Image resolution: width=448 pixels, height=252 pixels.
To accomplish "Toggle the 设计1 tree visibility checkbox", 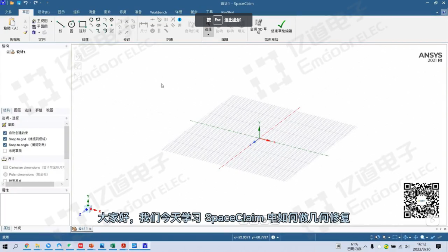I will click(x=8, y=52).
